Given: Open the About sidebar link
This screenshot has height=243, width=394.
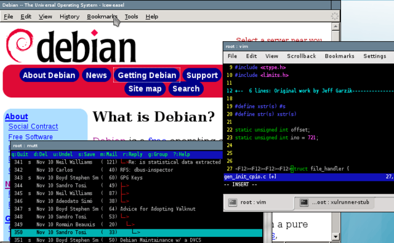Looking at the screenshot, I should click(17, 116).
